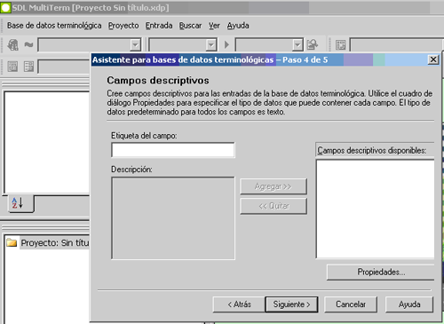Click the layout icon beside the empty search field
The height and width of the screenshot is (324, 444).
[x=340, y=45]
